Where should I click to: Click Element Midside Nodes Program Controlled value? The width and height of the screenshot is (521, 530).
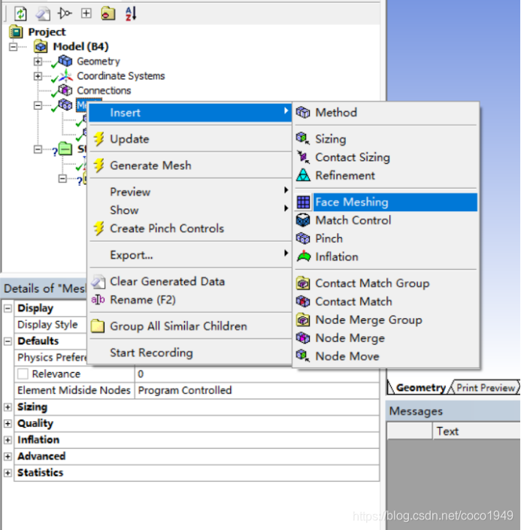256,390
